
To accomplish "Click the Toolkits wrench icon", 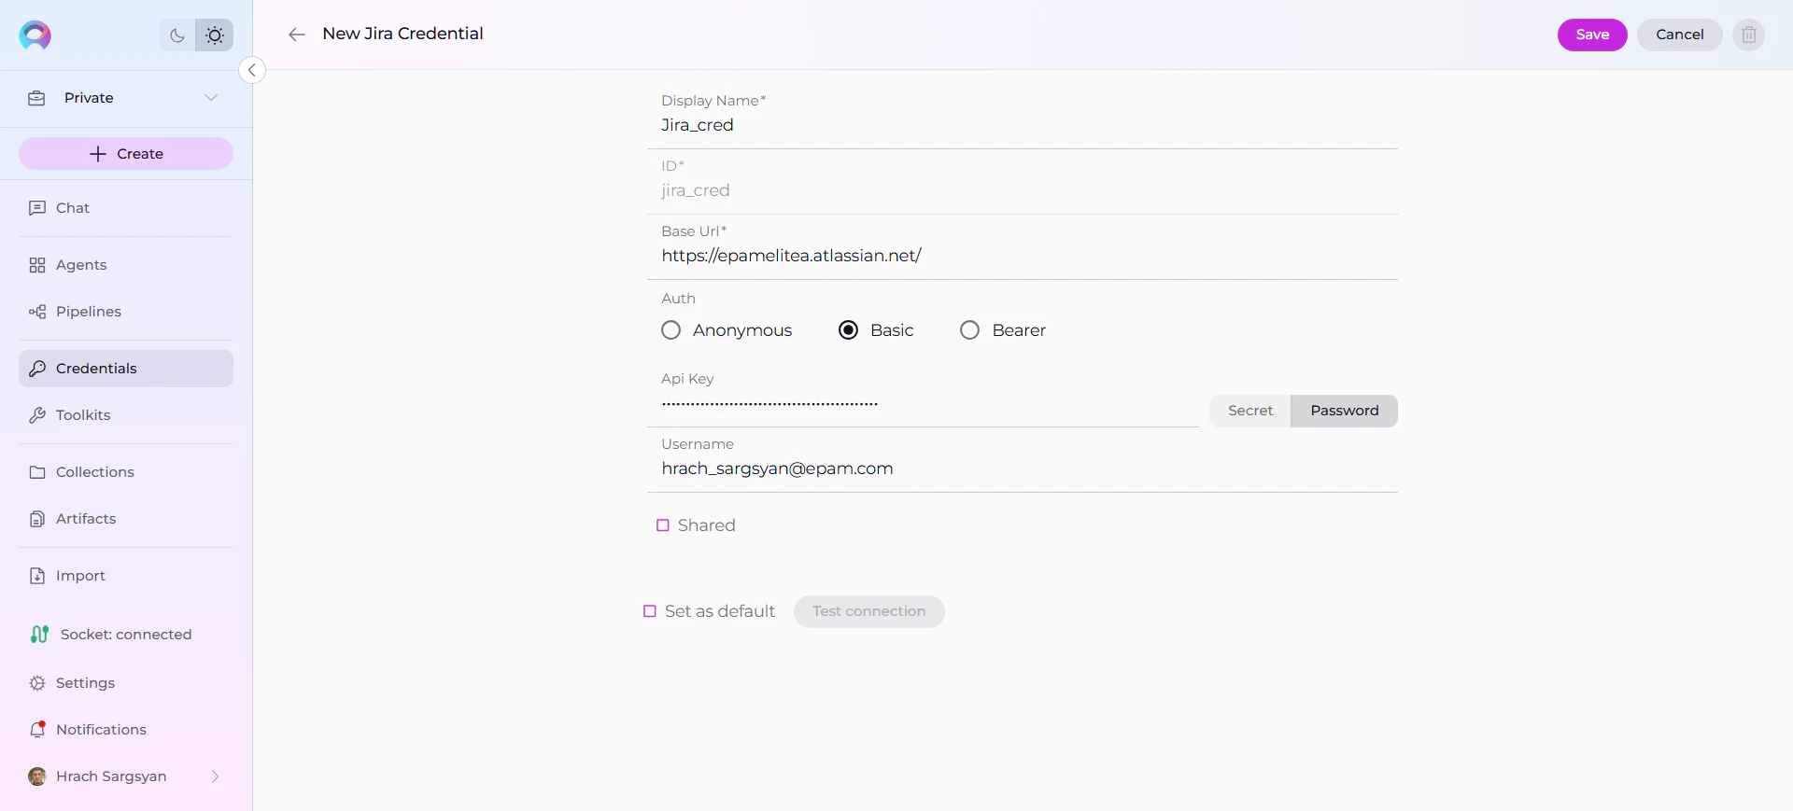I will pos(37,415).
